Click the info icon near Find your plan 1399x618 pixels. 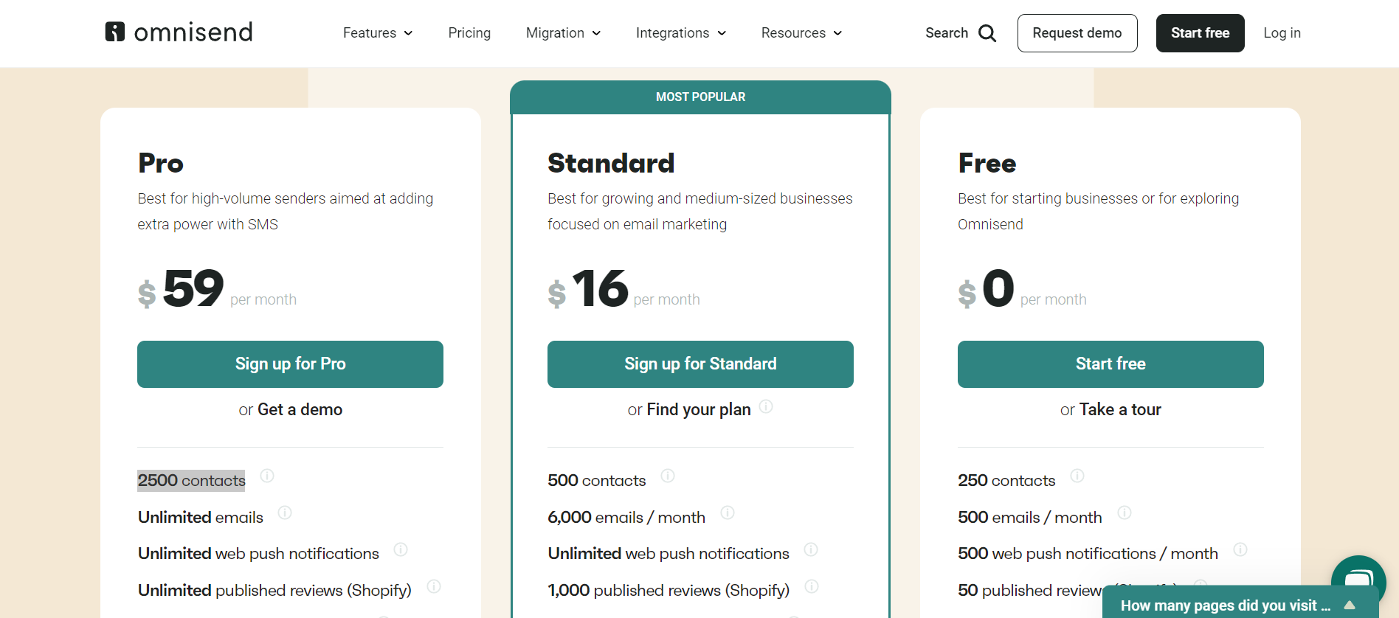(766, 406)
